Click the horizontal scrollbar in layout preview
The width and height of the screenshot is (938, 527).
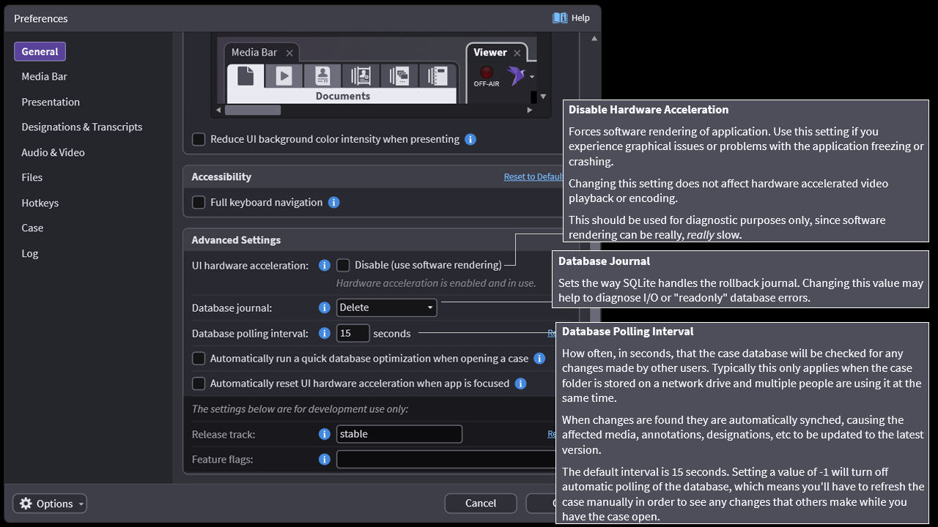click(252, 111)
